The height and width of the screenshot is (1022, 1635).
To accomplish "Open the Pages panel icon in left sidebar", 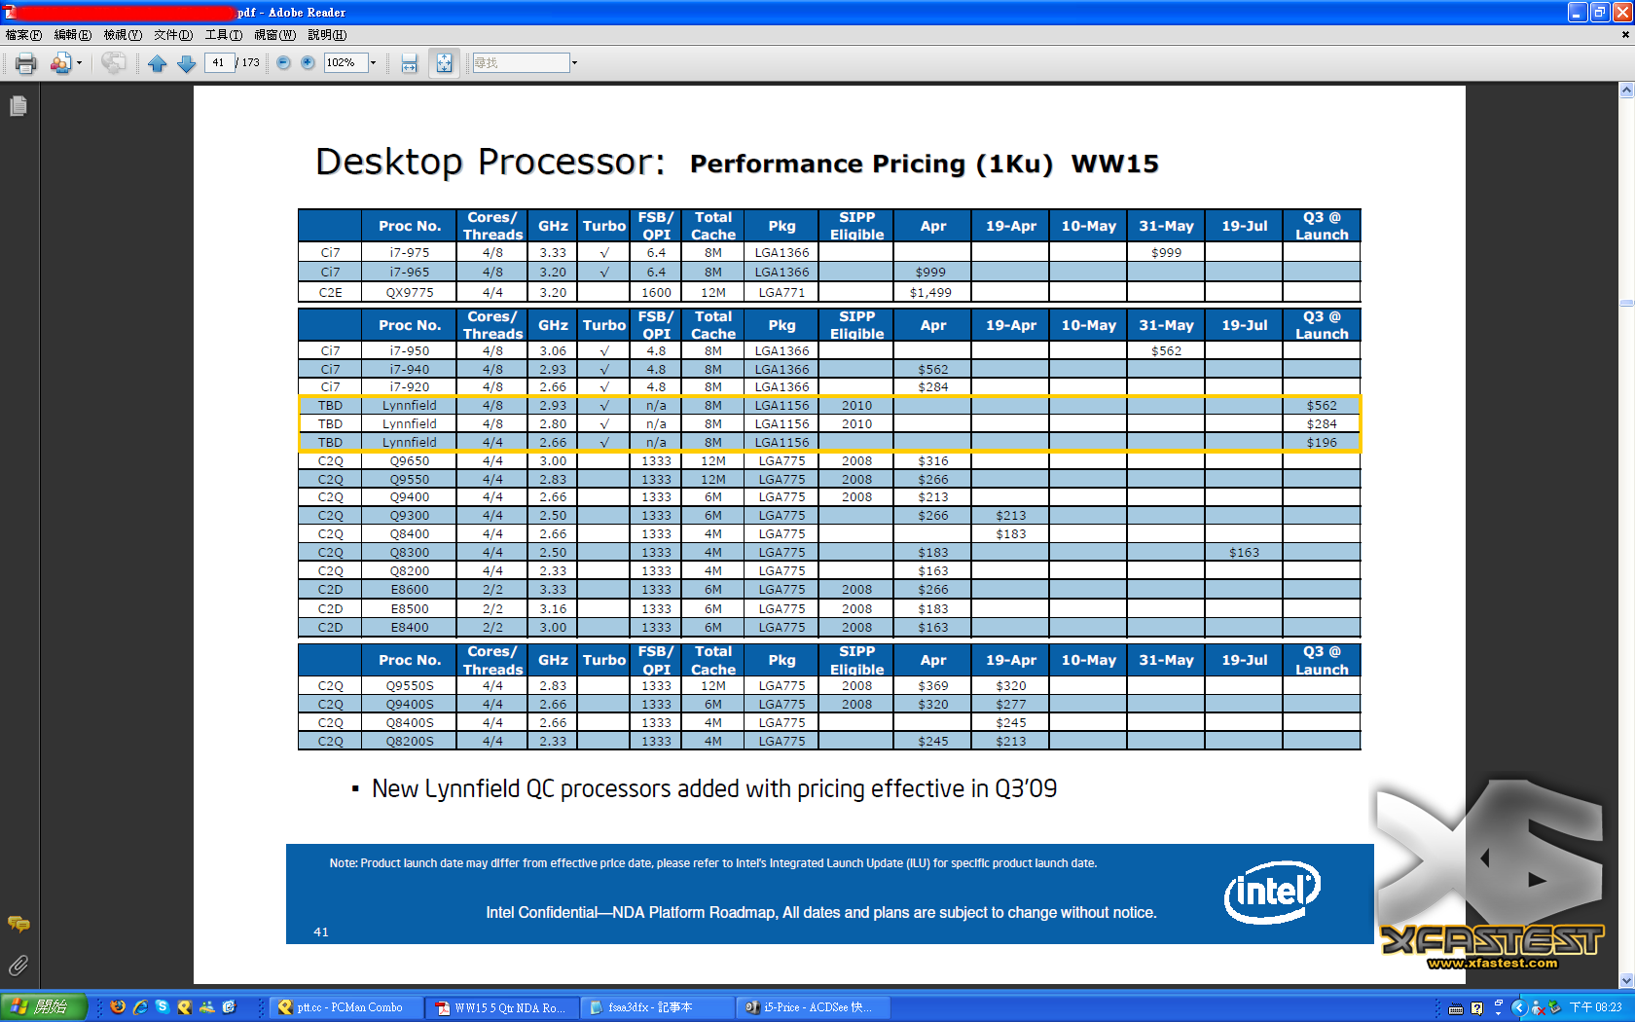I will [18, 106].
